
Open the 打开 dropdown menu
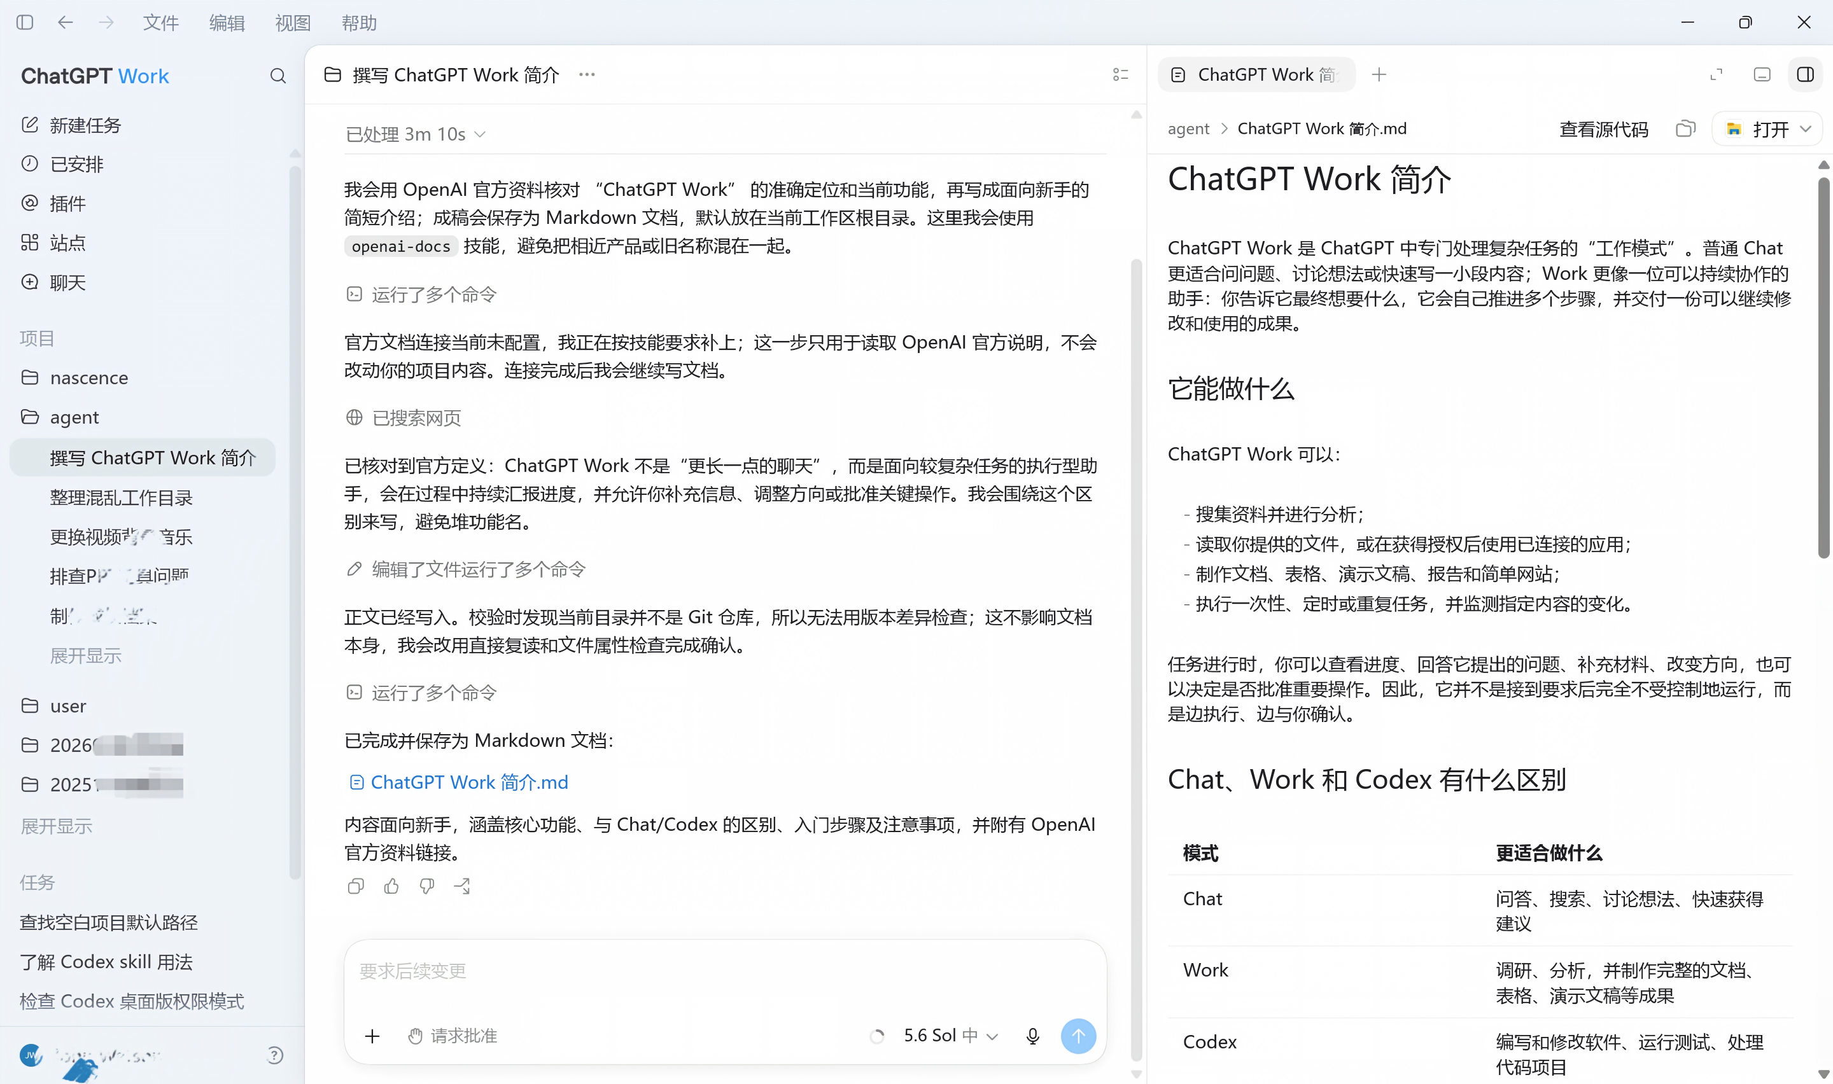[1767, 129]
